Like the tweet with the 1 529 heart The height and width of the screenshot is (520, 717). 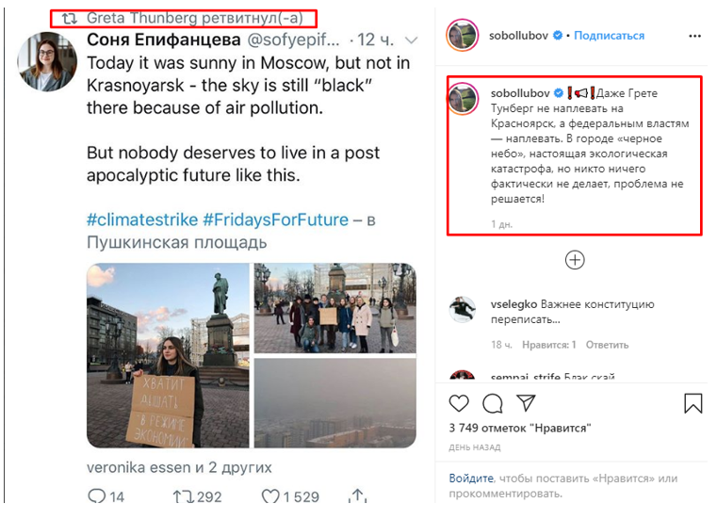[271, 496]
